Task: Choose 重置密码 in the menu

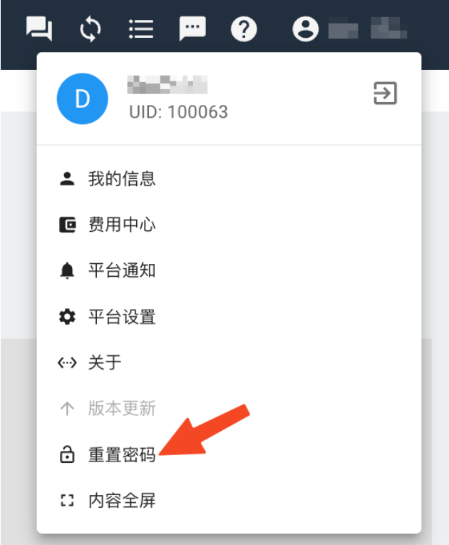Action: point(229,454)
